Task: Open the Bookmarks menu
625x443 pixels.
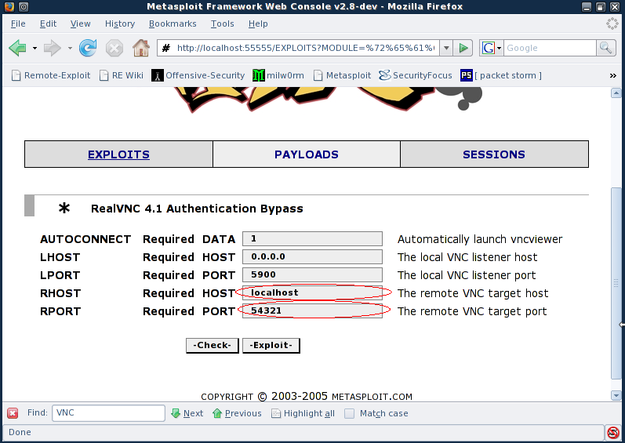Action: coord(172,24)
